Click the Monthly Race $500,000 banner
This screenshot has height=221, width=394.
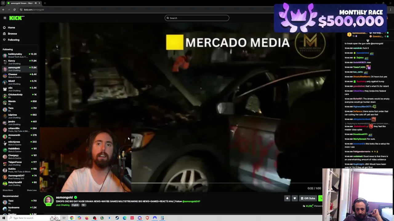pos(330,18)
